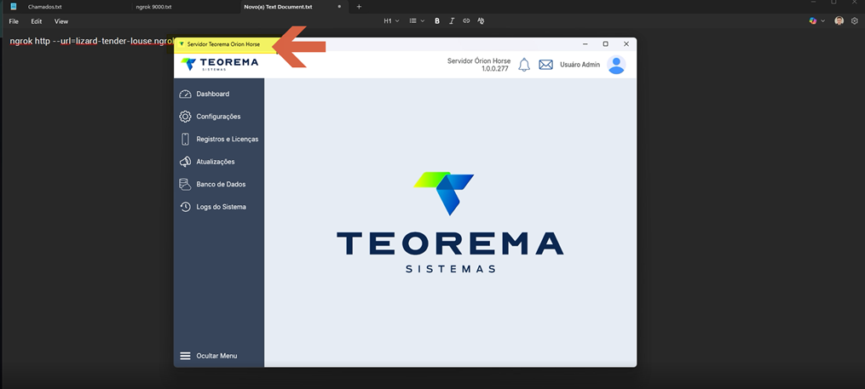Open the Edit menu in Notepad
This screenshot has width=865, height=389.
point(37,21)
